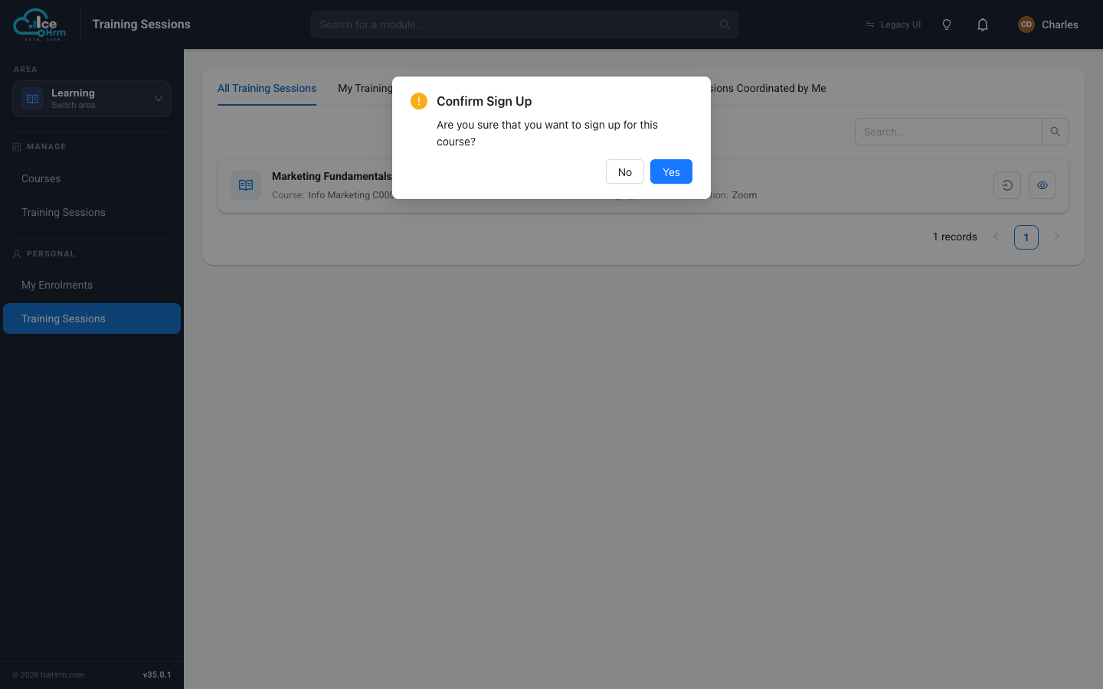Open the Charles user menu
The height and width of the screenshot is (689, 1103).
[1048, 24]
